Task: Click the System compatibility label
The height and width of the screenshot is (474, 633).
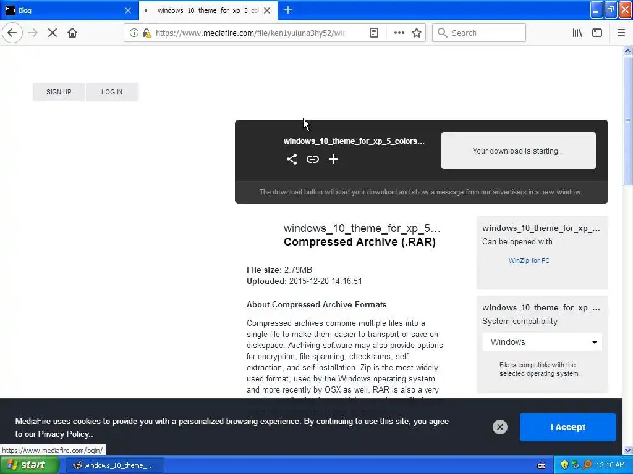Action: [519, 321]
